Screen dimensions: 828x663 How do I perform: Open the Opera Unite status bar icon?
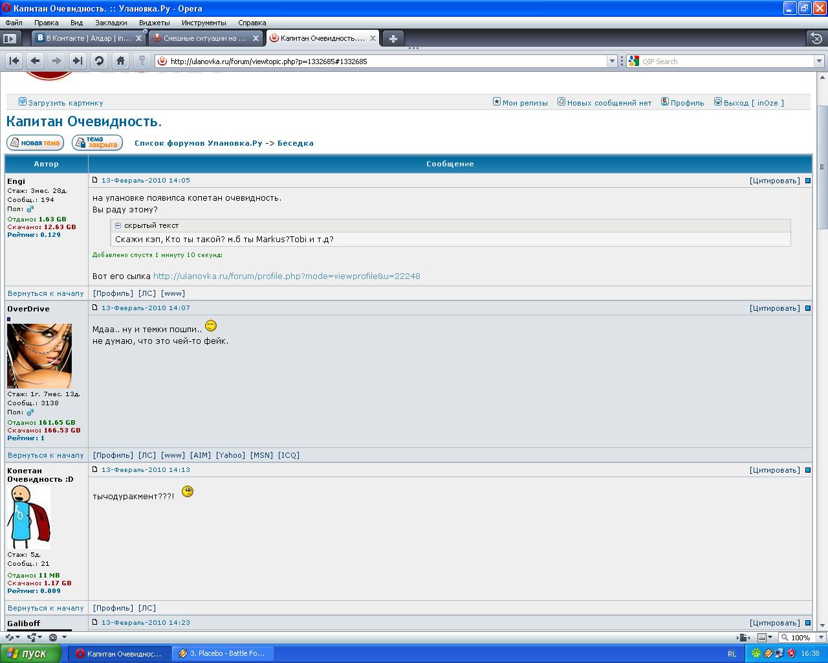coord(32,638)
